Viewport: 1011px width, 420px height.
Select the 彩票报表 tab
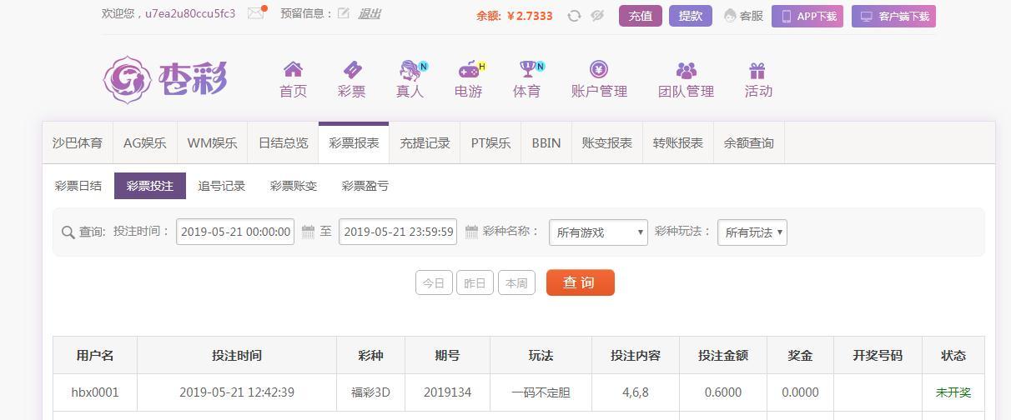pos(354,142)
